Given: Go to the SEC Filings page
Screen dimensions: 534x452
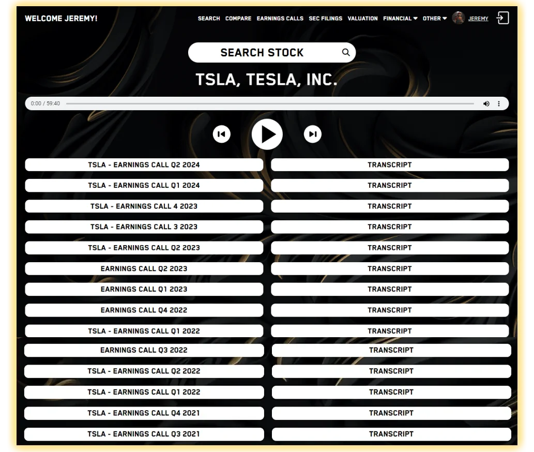Looking at the screenshot, I should (326, 19).
